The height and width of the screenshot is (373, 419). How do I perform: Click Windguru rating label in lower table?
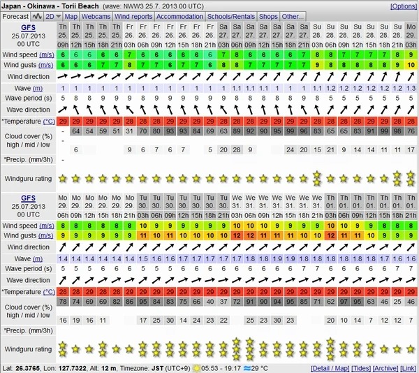tap(28, 349)
